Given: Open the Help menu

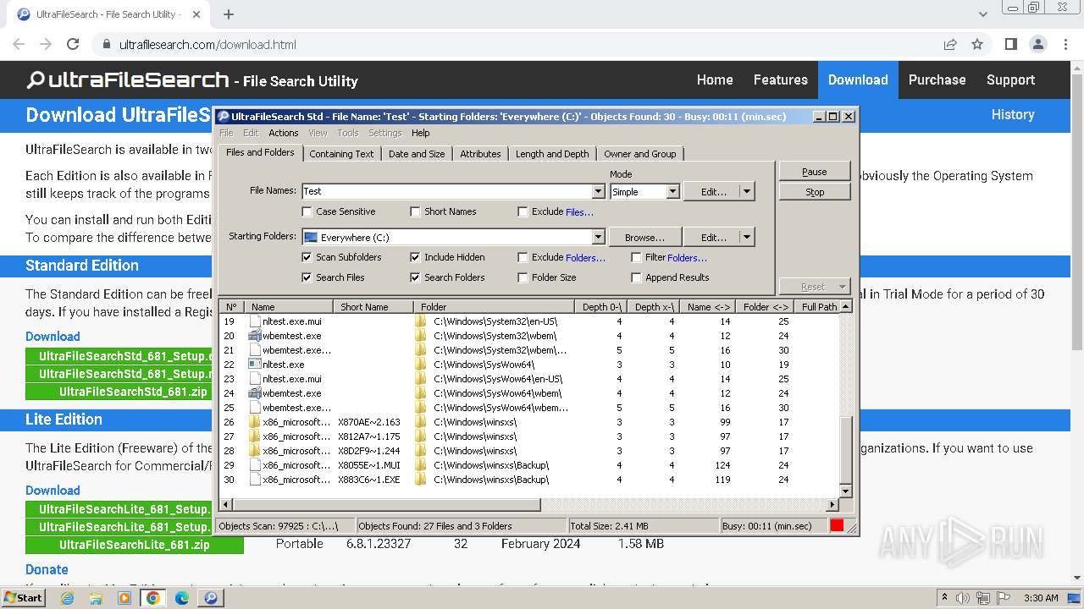Looking at the screenshot, I should [420, 133].
